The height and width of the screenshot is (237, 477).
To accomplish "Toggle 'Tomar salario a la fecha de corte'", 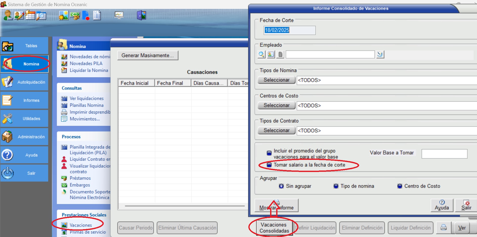I will coord(269,165).
